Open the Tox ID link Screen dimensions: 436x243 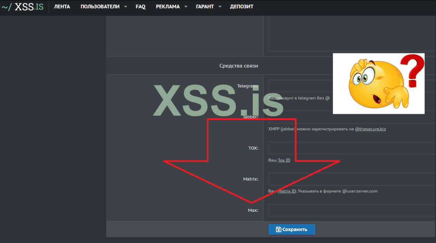[x=284, y=160]
